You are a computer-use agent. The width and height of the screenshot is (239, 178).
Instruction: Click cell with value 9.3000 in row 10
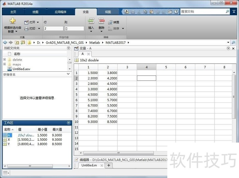tap(88, 122)
